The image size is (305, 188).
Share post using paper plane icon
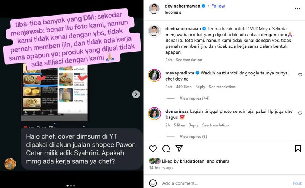pyautogui.click(x=179, y=149)
